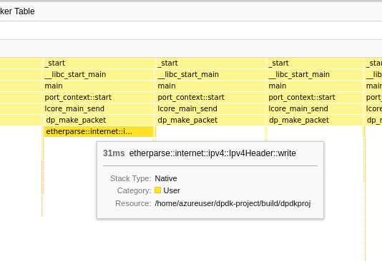The image size is (382, 261).
Task: Select the highlighted etherparse::internet::i... flame bar
Action: pyautogui.click(x=99, y=131)
